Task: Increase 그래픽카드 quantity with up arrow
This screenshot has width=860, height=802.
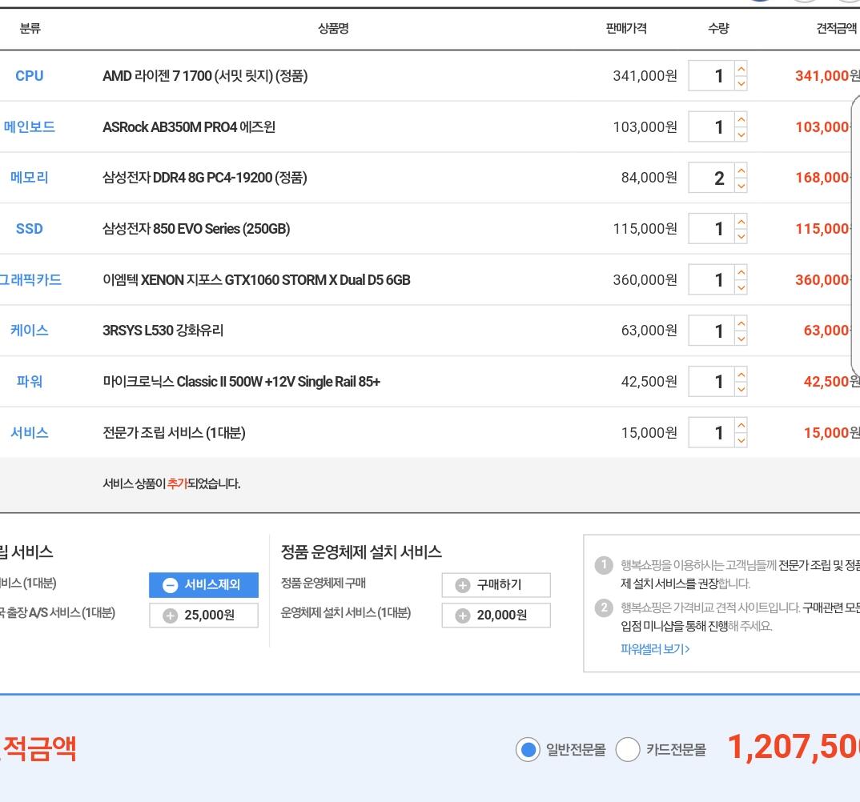Action: point(741,272)
